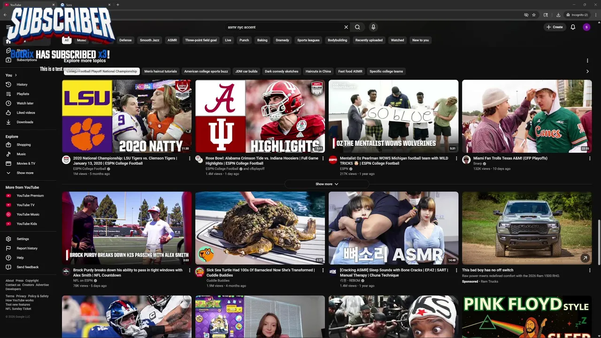The width and height of the screenshot is (601, 338).
Task: Open options menu for Rose Bowl video
Action: (323, 159)
